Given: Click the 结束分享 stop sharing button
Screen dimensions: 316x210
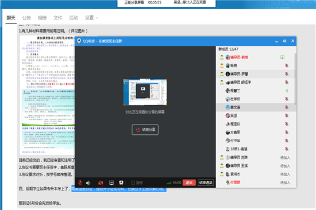Looking at the screenshot, I should (145, 130).
